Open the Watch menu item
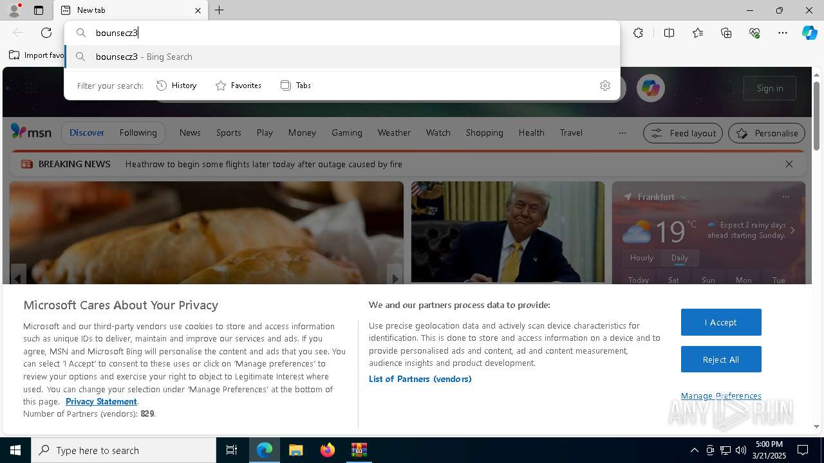The image size is (824, 463). [x=438, y=132]
